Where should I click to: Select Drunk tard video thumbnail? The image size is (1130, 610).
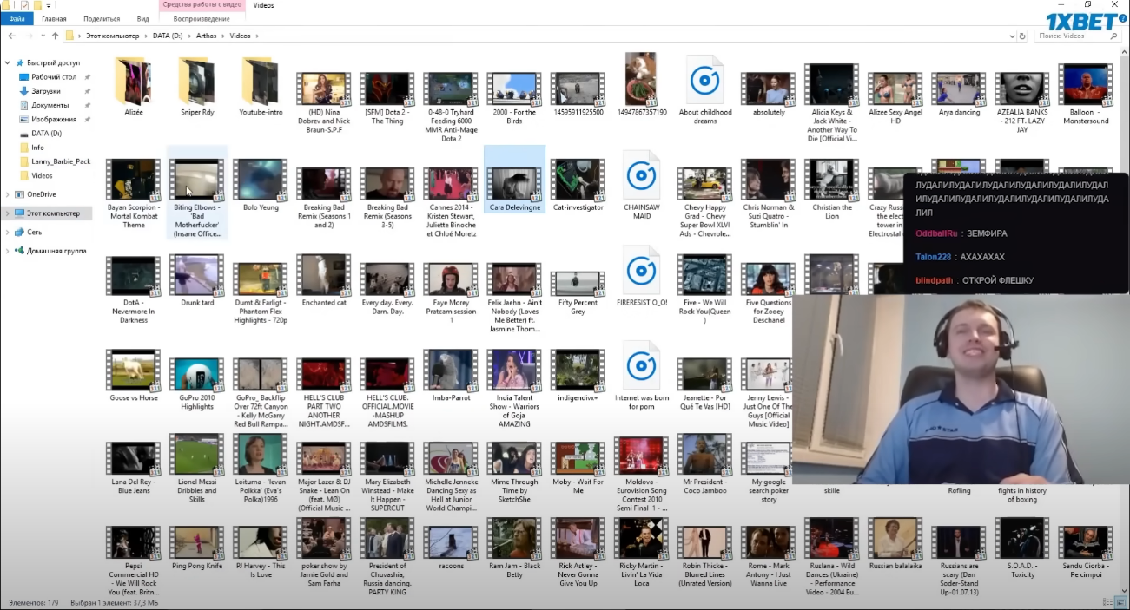[x=196, y=275]
